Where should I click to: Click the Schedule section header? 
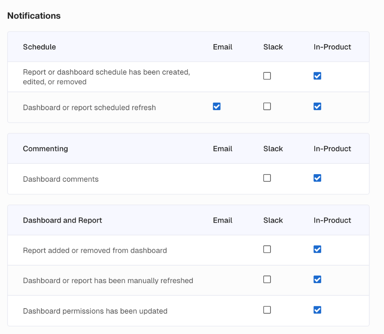tap(39, 47)
